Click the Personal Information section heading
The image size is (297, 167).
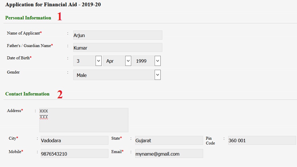pos(28,18)
